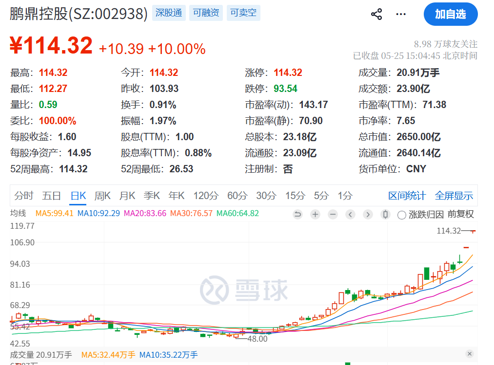Click the chart scroll left arrow icon
The height and width of the screenshot is (365, 494).
click(350, 215)
